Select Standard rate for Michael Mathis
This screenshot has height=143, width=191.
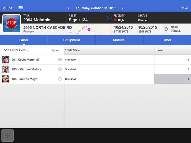point(109,69)
